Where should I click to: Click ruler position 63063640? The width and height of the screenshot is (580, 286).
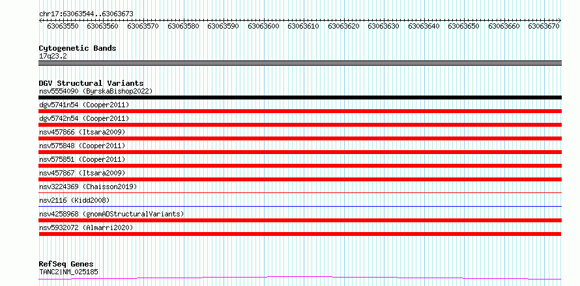424,26
